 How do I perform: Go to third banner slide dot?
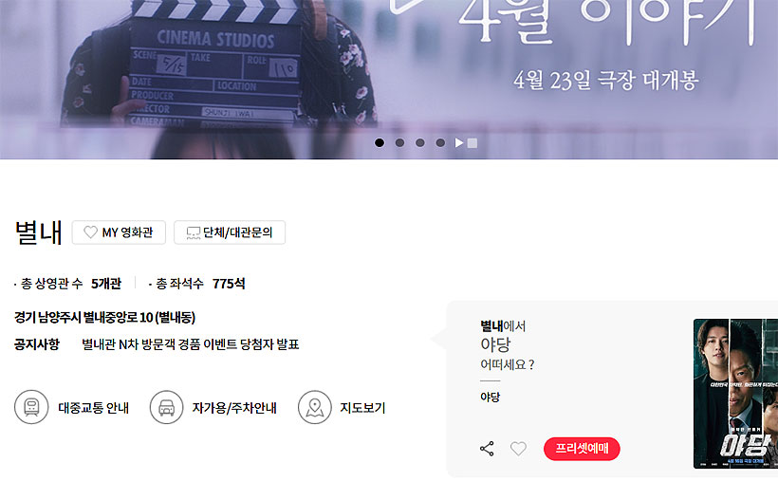(420, 143)
